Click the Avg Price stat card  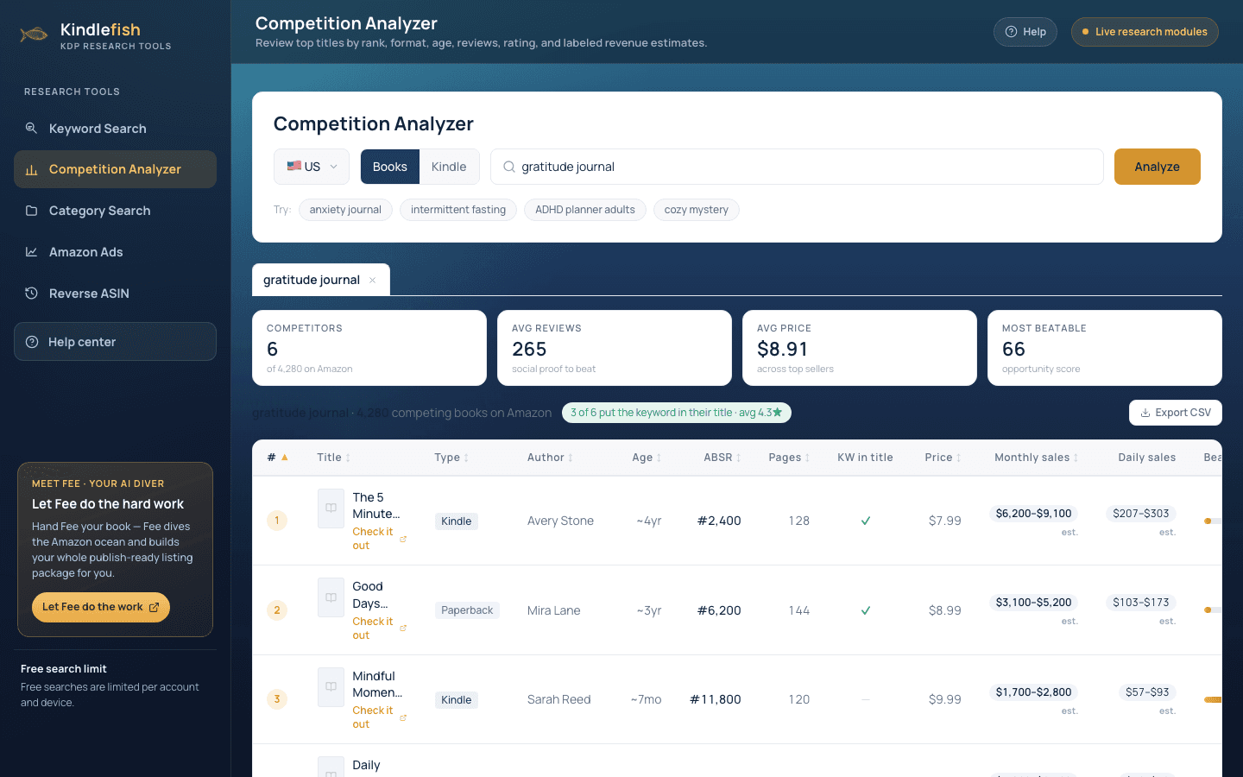[x=860, y=348]
